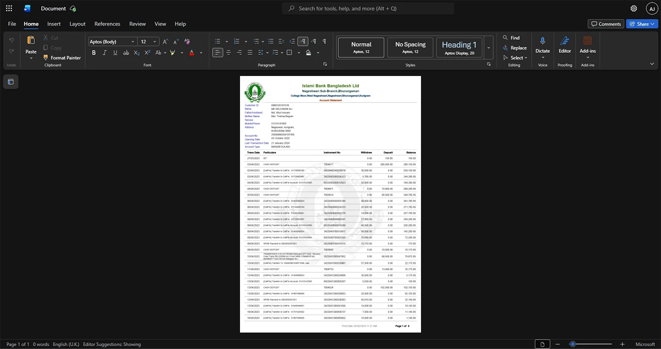Apply the text highlight color

point(172,52)
